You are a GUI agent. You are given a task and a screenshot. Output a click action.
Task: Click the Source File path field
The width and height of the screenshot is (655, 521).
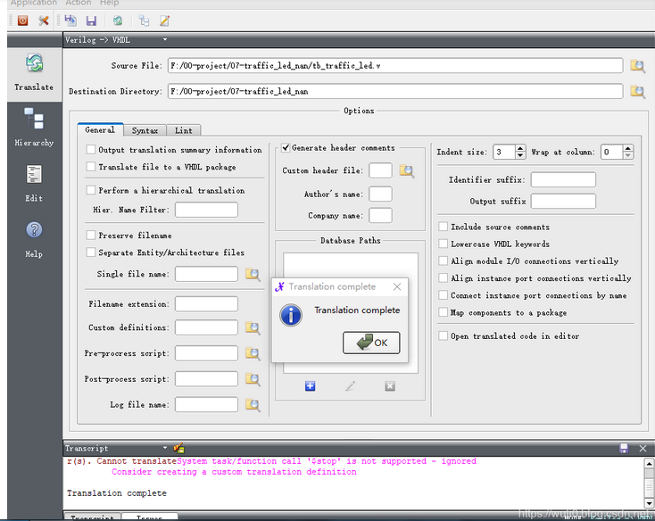coord(395,65)
